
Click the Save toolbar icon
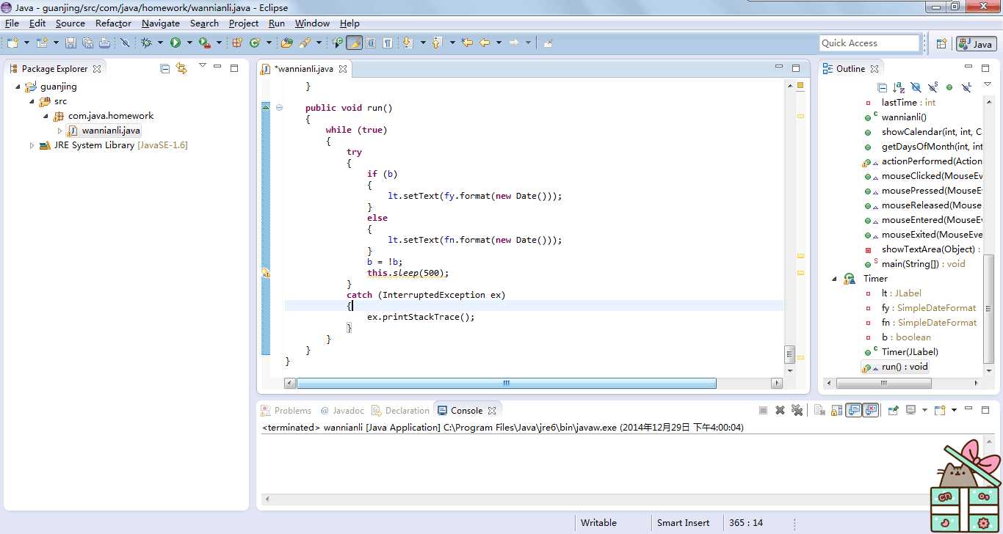tap(71, 43)
